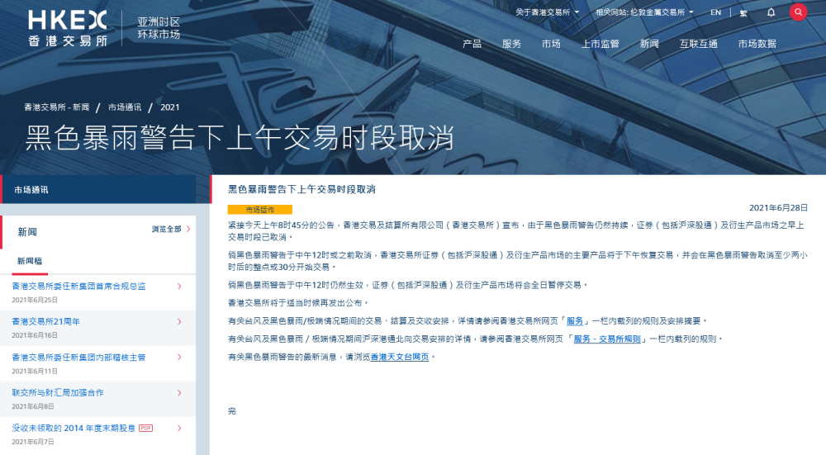Screen dimensions: 826x455
Task: Open the 市场数据 menu
Action: 757,44
